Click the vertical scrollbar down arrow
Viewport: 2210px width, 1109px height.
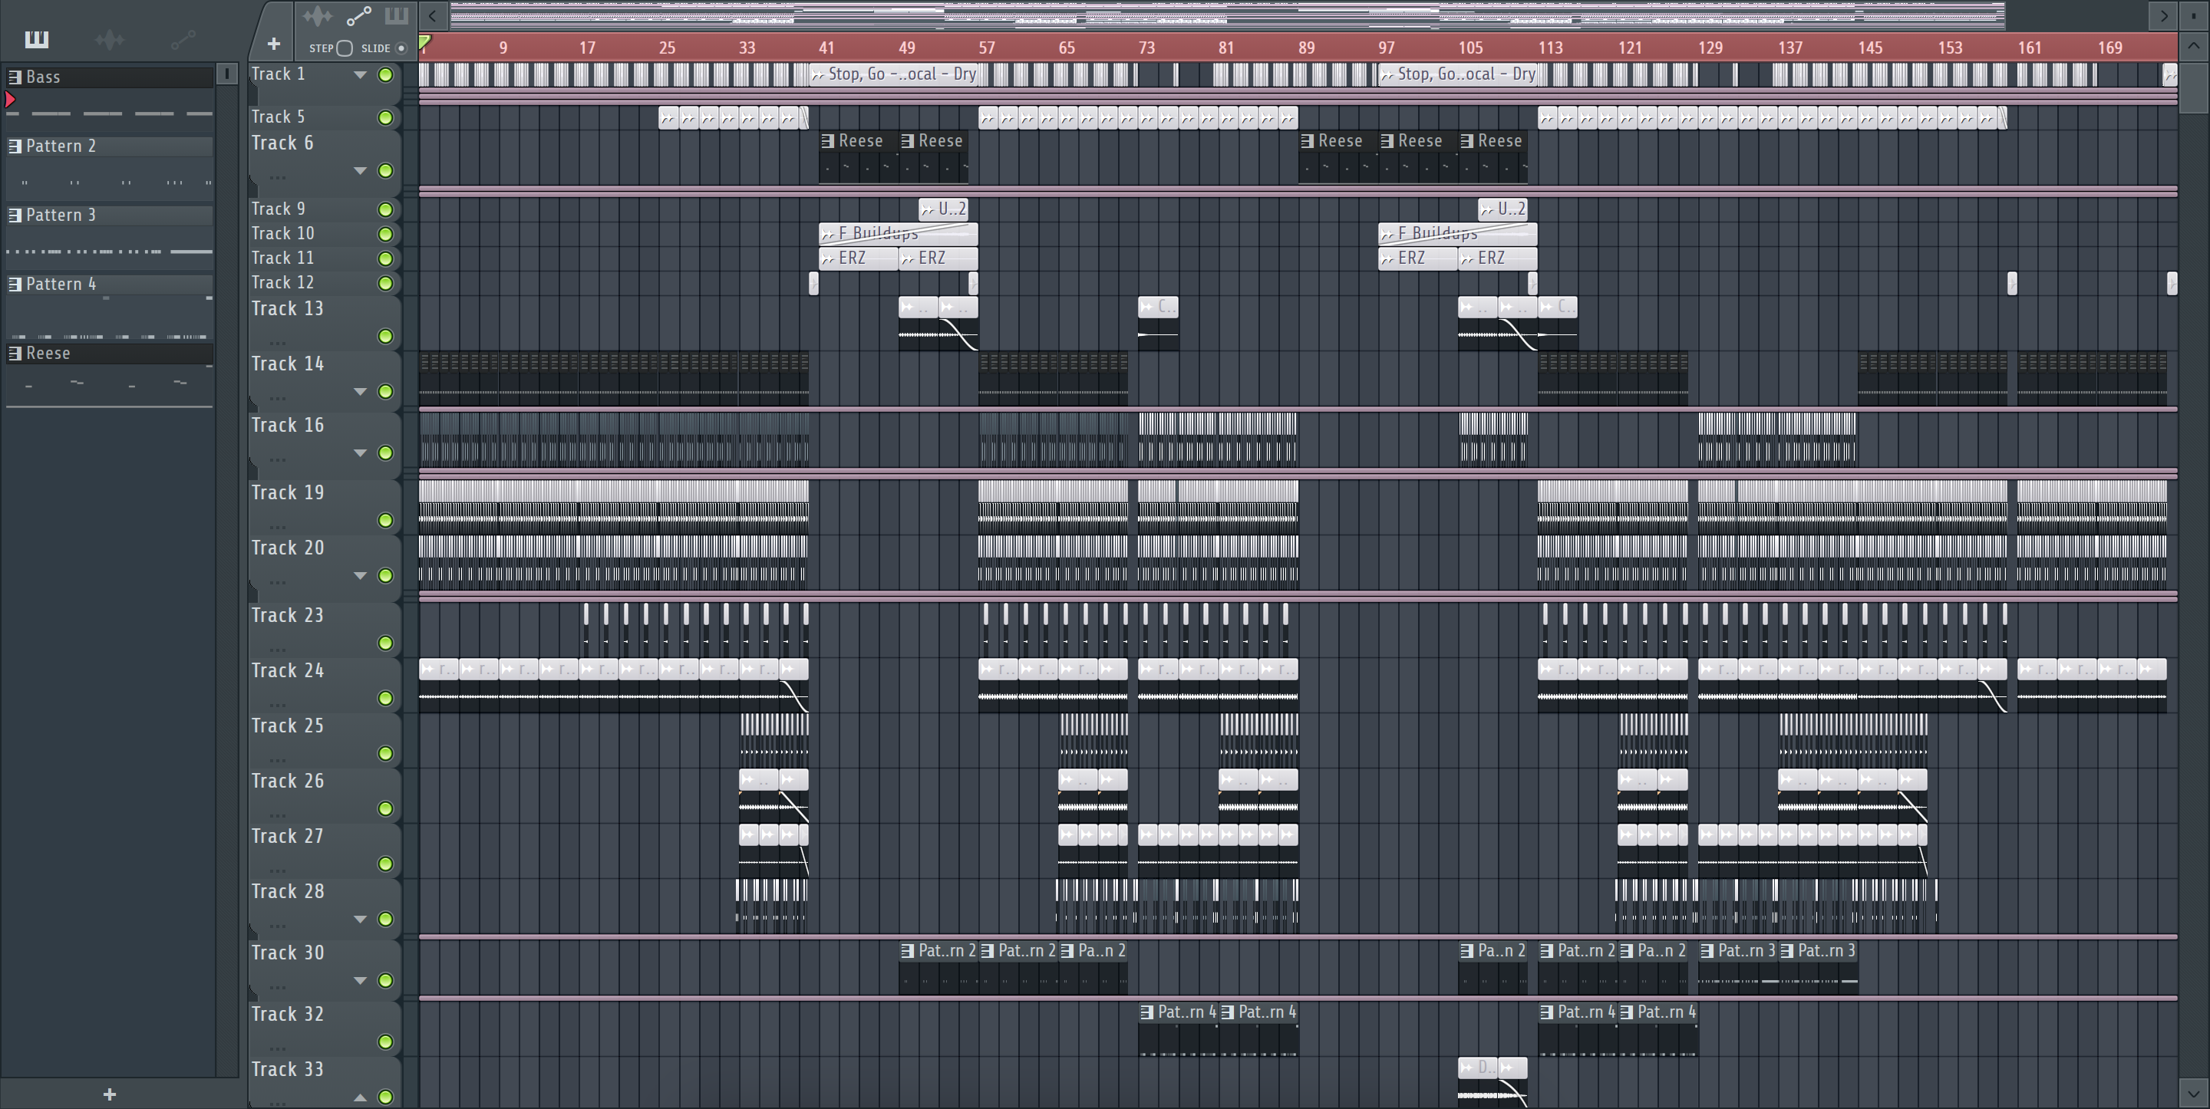2194,1094
